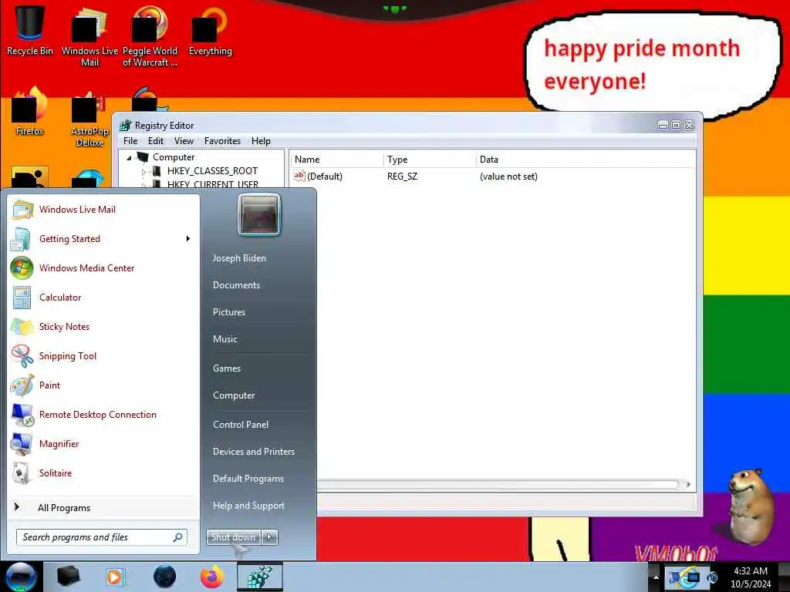Open Devices and Printers
The width and height of the screenshot is (790, 592).
253,452
